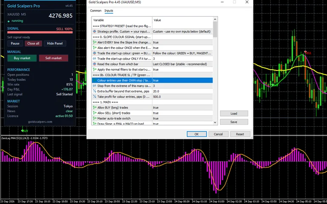The image size is (327, 204).
Task: Click icon beside 'Trade the start-up colour: green' row
Action: pos(95,53)
